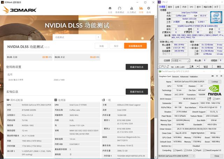Switch to GPU-Z Advanced tab

pyautogui.click(x=184, y=77)
